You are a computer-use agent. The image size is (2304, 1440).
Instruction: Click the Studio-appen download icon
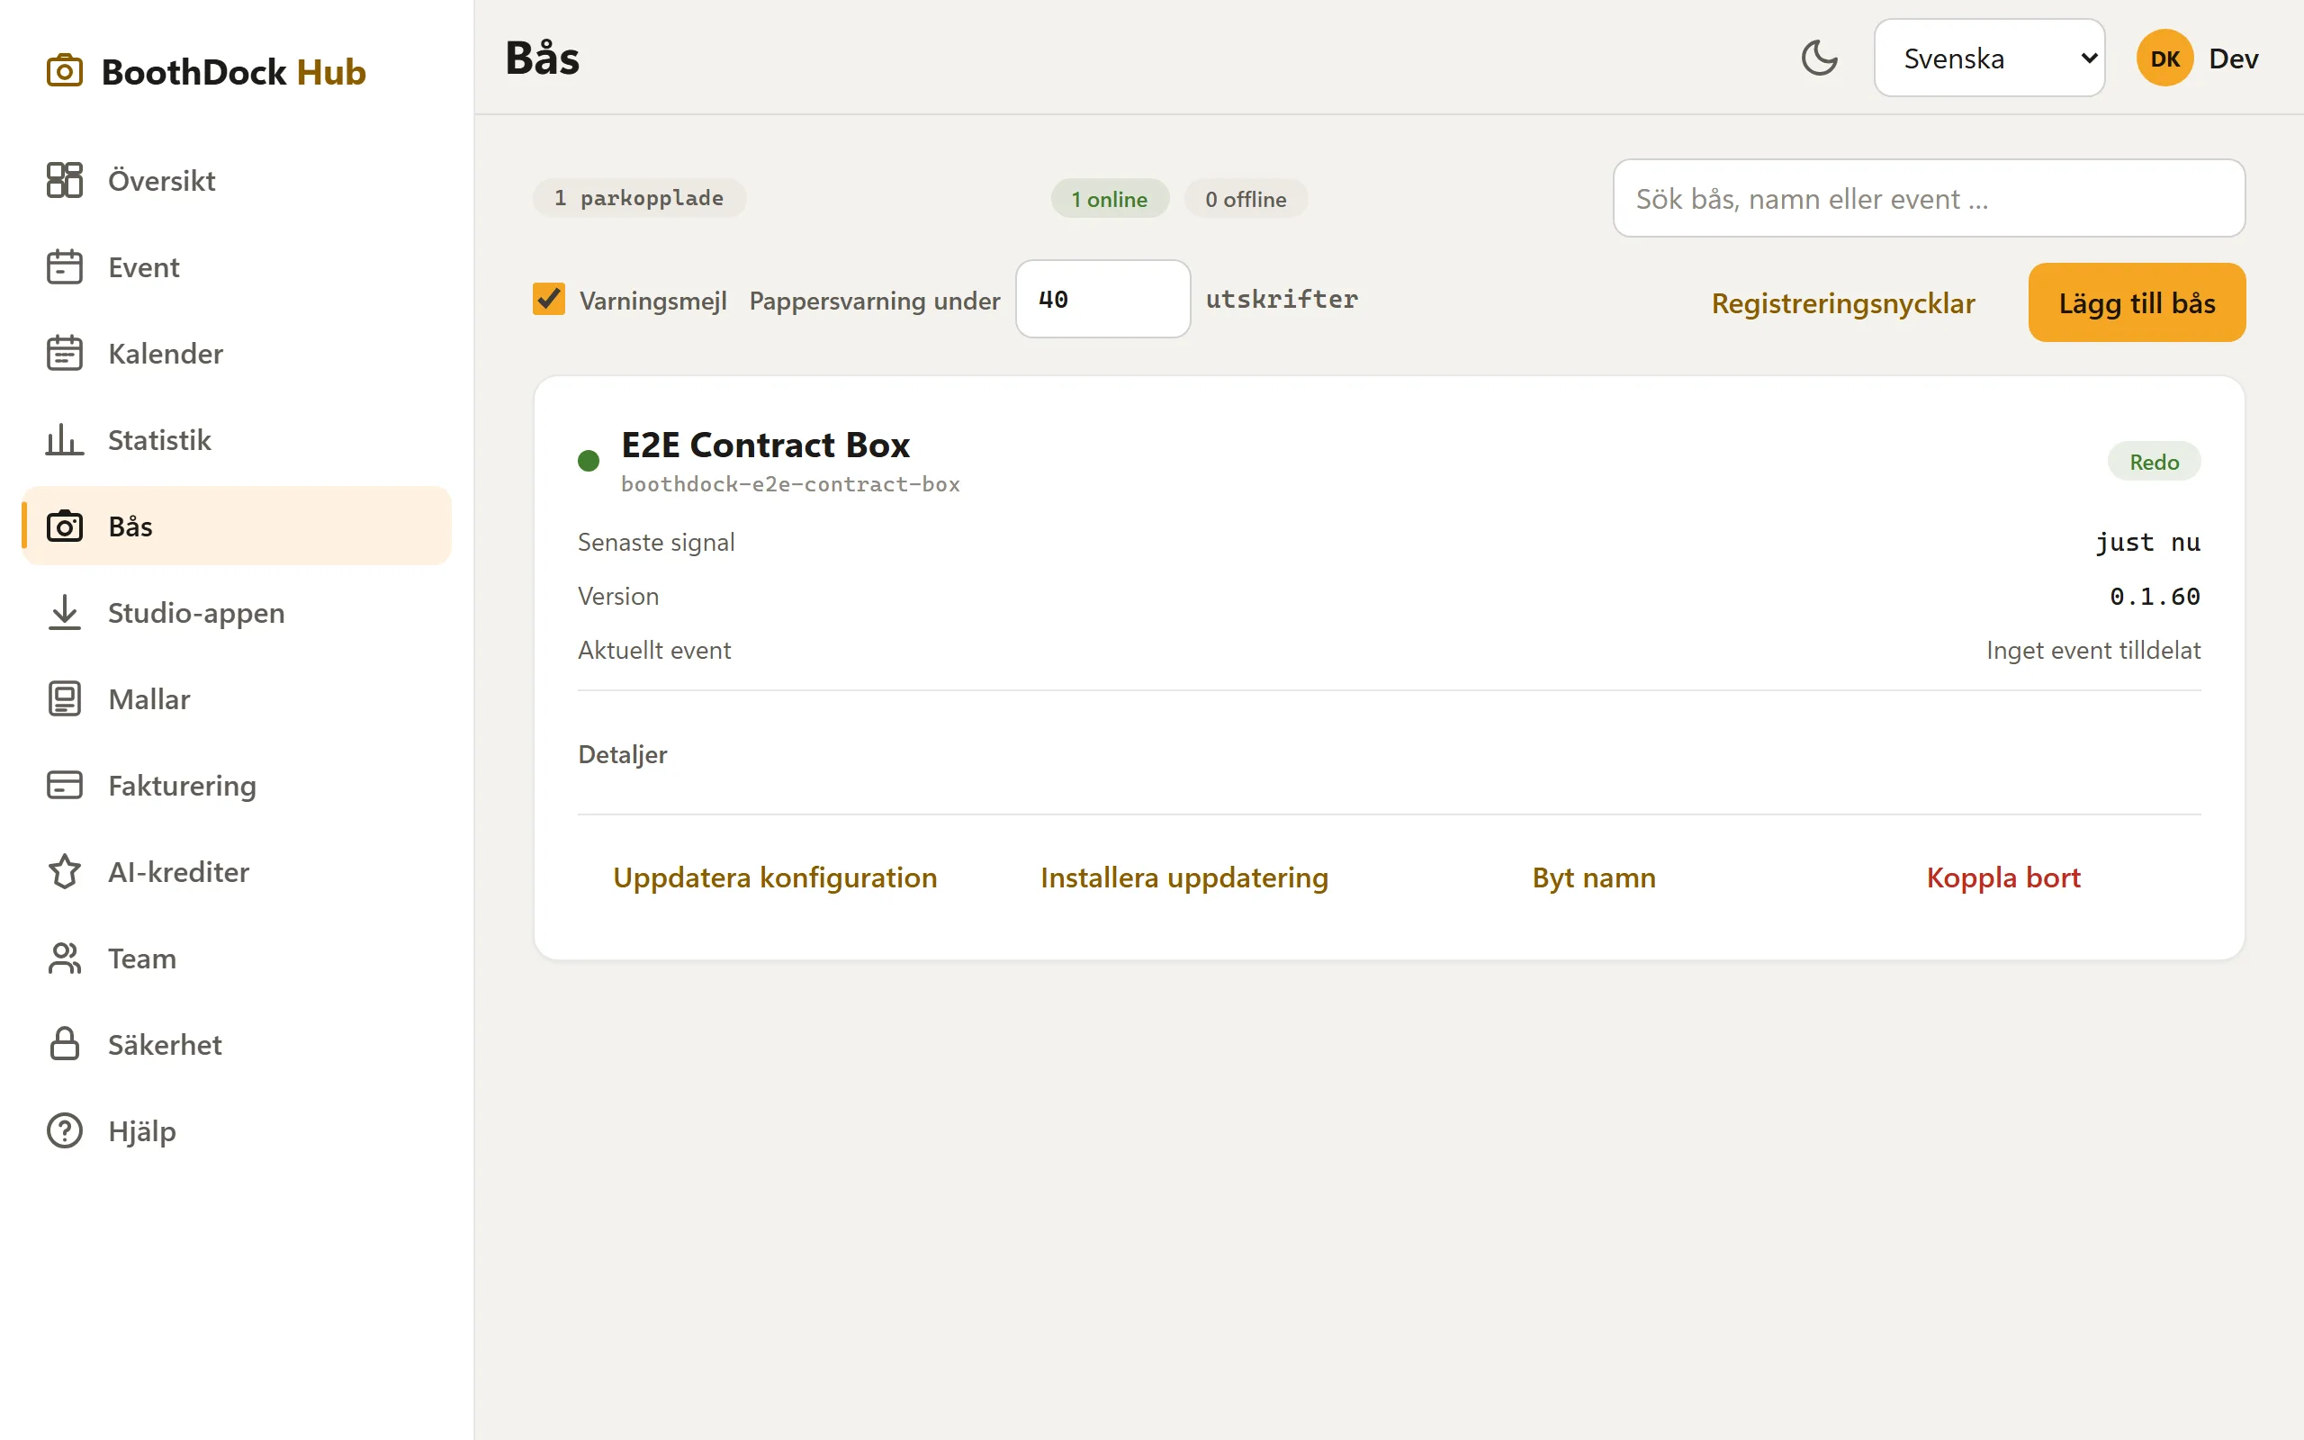65,612
